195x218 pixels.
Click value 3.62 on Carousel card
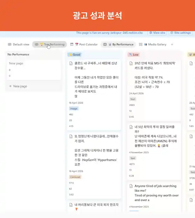pos(71,195)
